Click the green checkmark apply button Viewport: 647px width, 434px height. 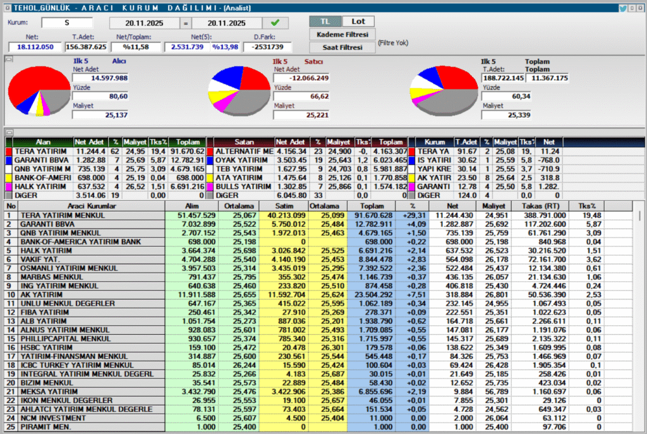[275, 23]
